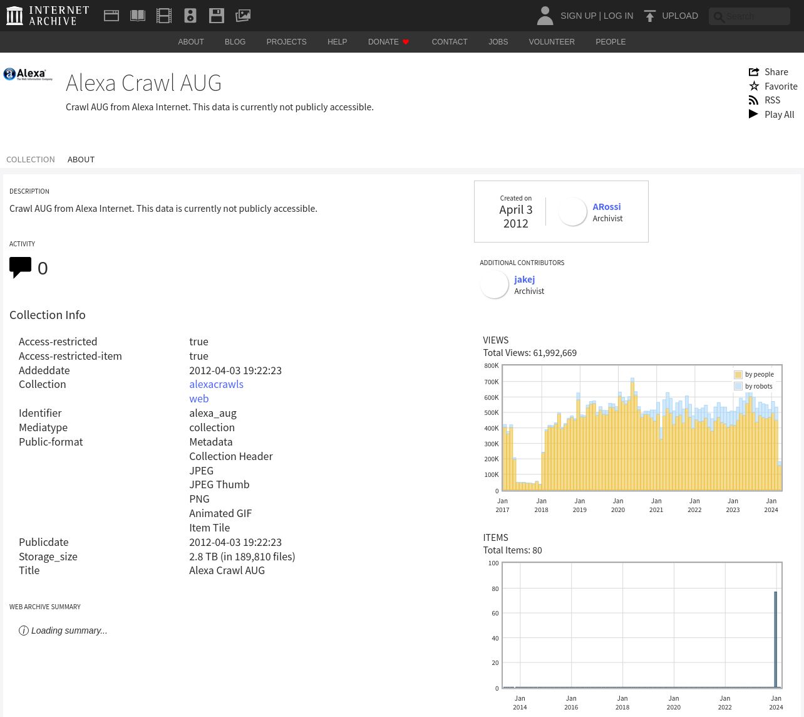Click ARossi's avatar circle
The height and width of the screenshot is (717, 804).
pyautogui.click(x=572, y=212)
